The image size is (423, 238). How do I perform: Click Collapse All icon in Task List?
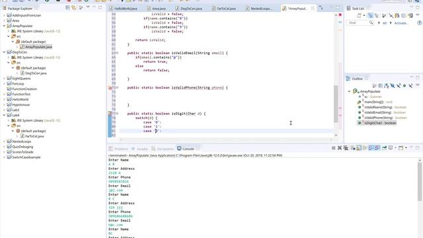pyautogui.click(x=404, y=16)
